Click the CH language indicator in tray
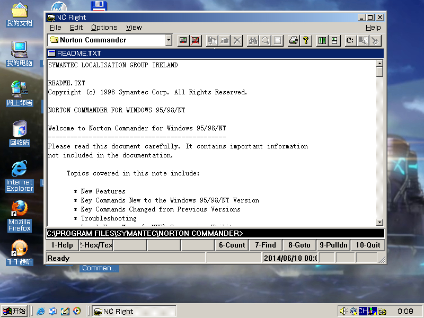 coord(363,311)
